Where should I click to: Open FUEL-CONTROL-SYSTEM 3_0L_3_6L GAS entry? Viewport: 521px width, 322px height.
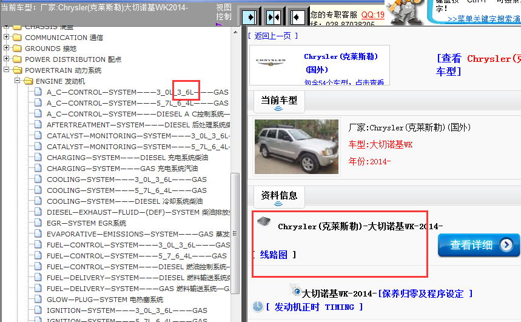[x=138, y=245]
